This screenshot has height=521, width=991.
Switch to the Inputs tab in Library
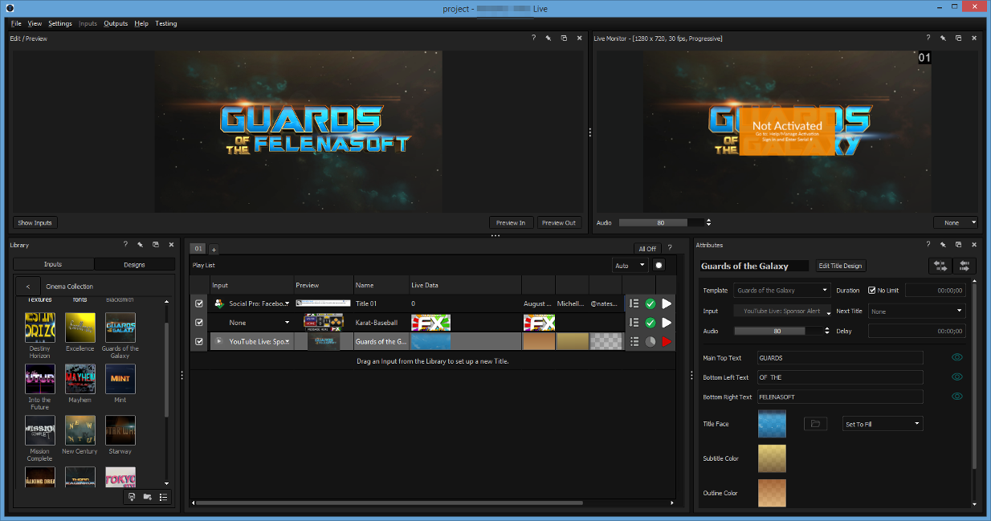[53, 264]
